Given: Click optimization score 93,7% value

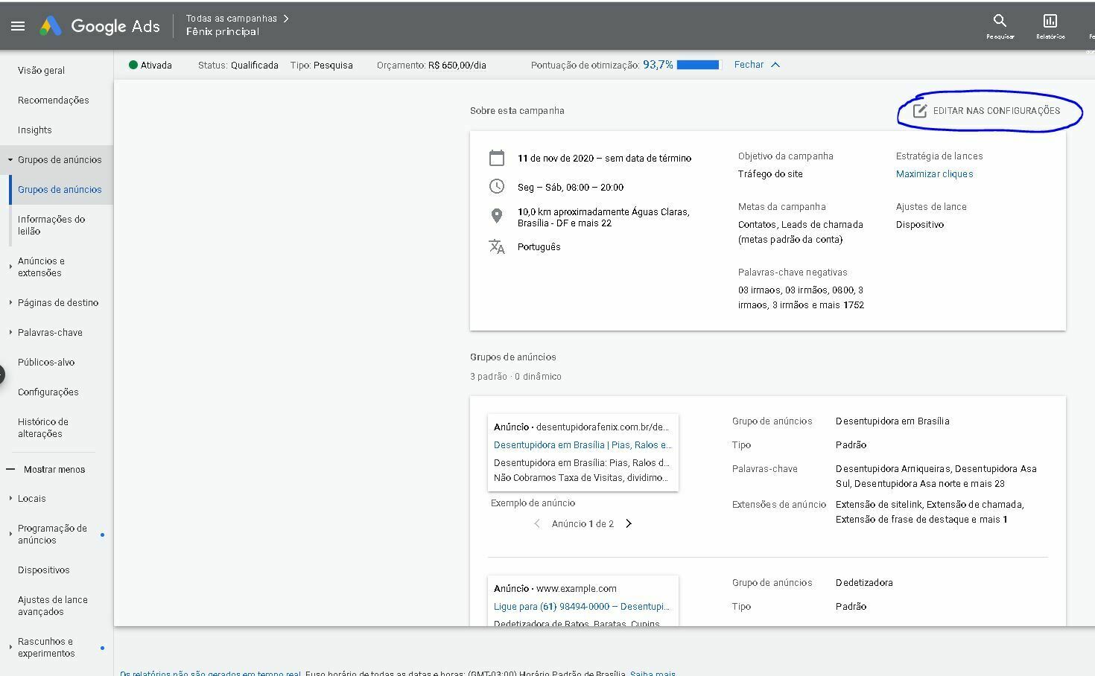Looking at the screenshot, I should click(x=658, y=65).
